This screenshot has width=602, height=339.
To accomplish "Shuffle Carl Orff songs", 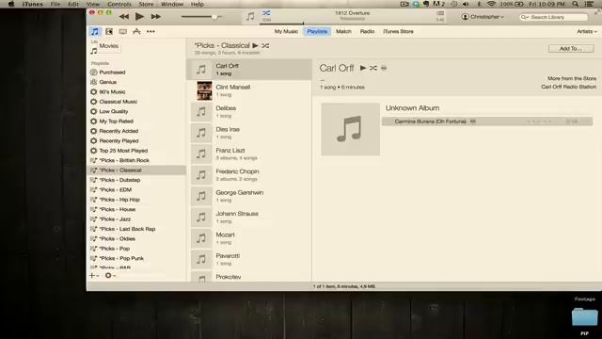I will coord(373,68).
